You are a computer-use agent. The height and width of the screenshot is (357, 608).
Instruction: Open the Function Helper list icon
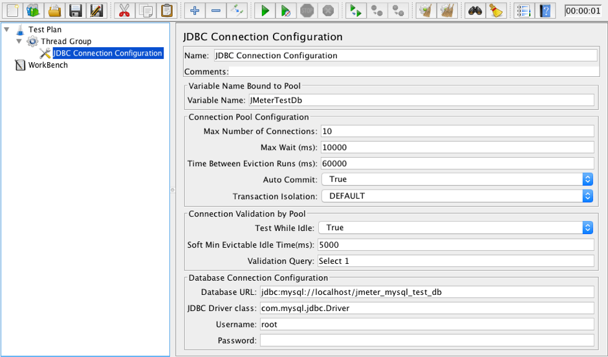click(x=523, y=10)
